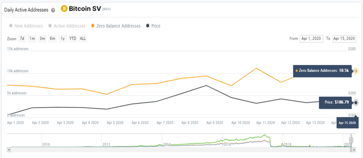
Task: Show ALL data range
Action: [x=83, y=39]
